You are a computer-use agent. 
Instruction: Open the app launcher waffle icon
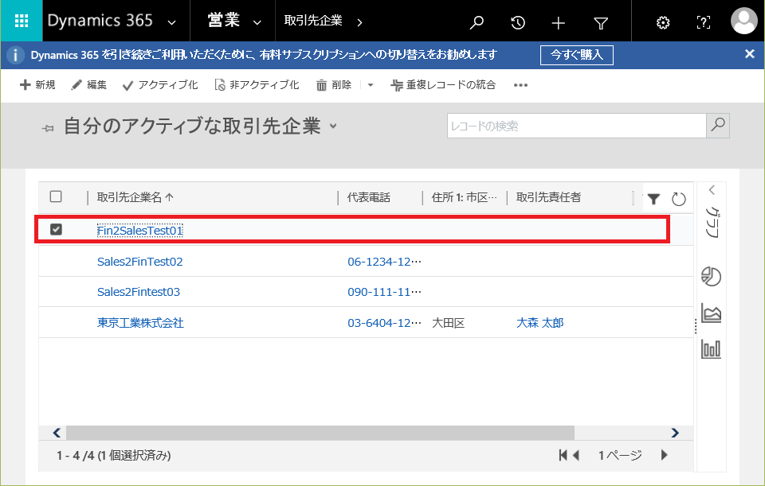click(22, 21)
